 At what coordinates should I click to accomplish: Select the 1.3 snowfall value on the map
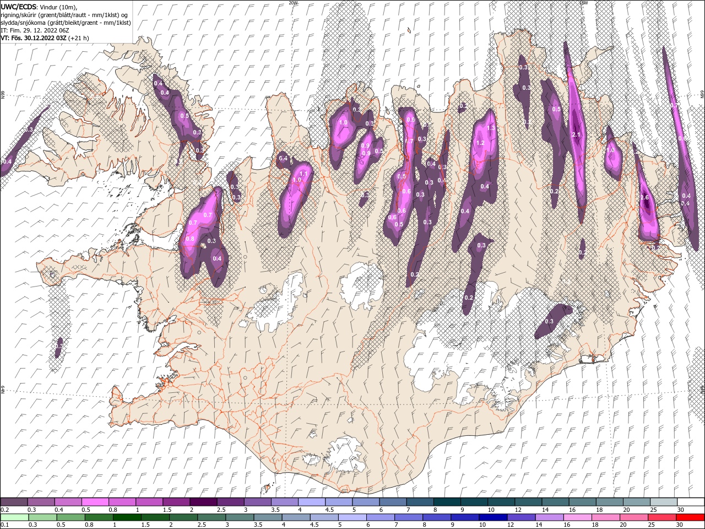tap(491, 127)
